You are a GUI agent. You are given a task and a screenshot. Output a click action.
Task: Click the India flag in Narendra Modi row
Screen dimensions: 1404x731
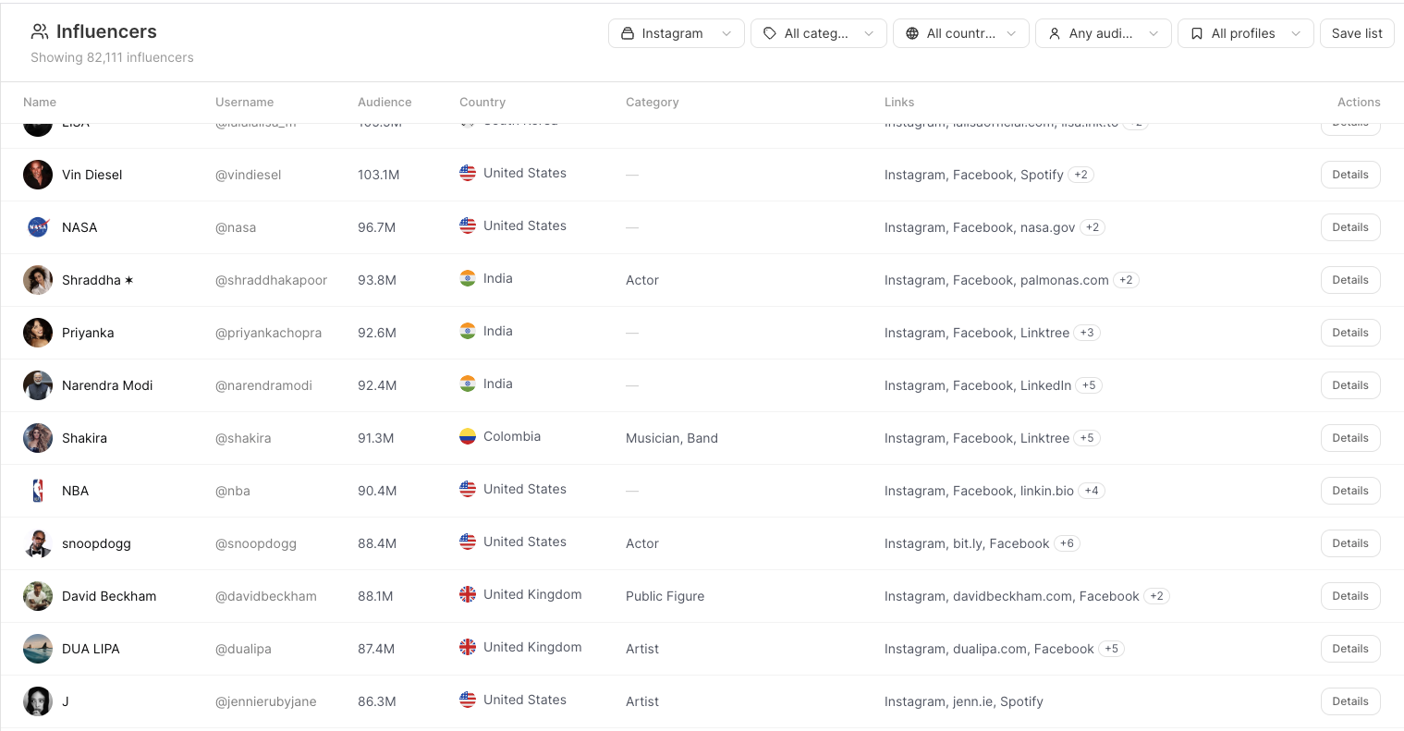pyautogui.click(x=468, y=384)
